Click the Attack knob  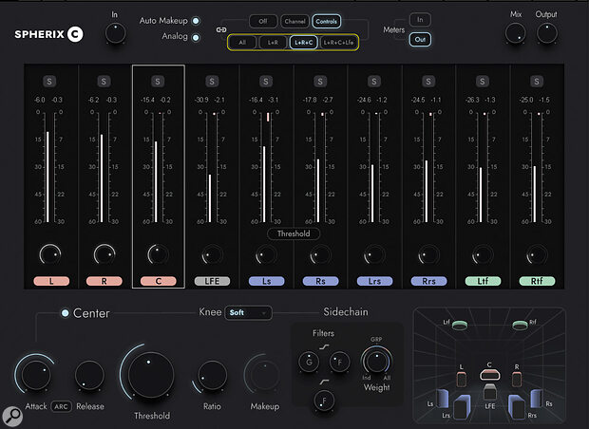[x=36, y=375]
